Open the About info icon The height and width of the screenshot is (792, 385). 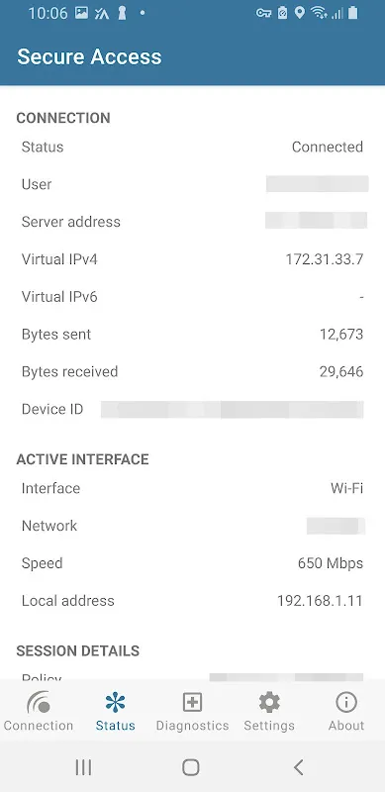[x=346, y=702]
